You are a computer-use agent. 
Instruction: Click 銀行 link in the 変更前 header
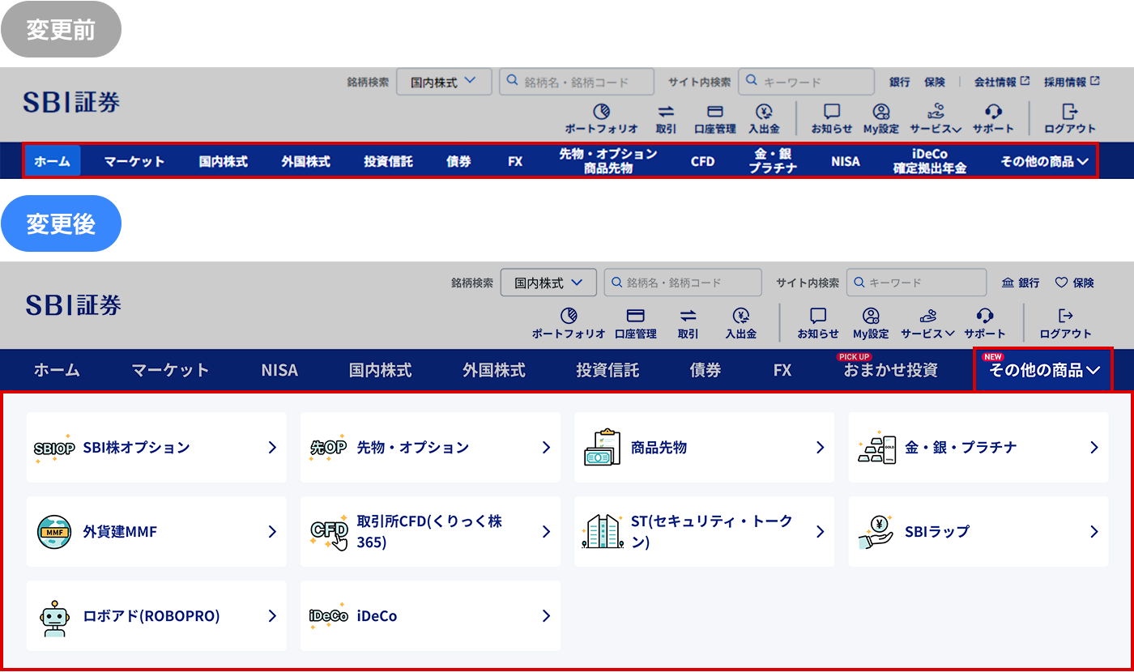[x=900, y=82]
